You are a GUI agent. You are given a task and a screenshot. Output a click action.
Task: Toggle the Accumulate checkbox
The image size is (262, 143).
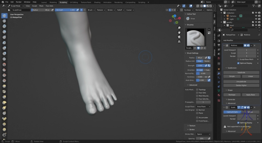pyautogui.click(x=197, y=117)
